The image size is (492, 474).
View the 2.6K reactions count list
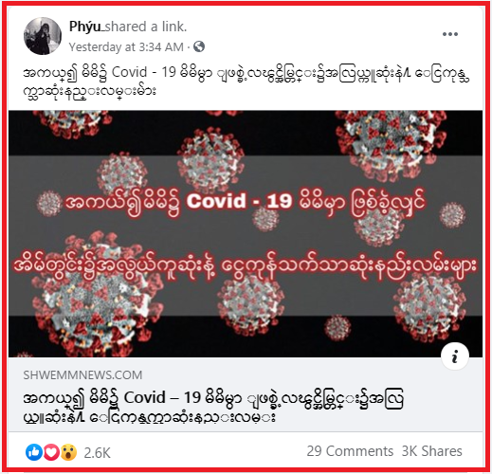tap(98, 453)
